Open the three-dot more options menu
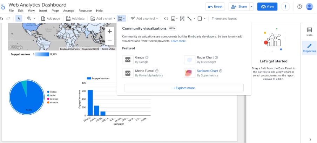The height and width of the screenshot is (143, 317). coord(285,6)
